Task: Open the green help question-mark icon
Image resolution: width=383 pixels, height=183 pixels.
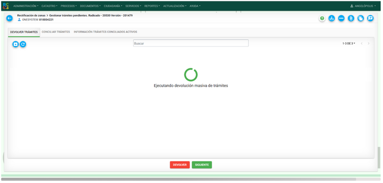Action: [322, 18]
